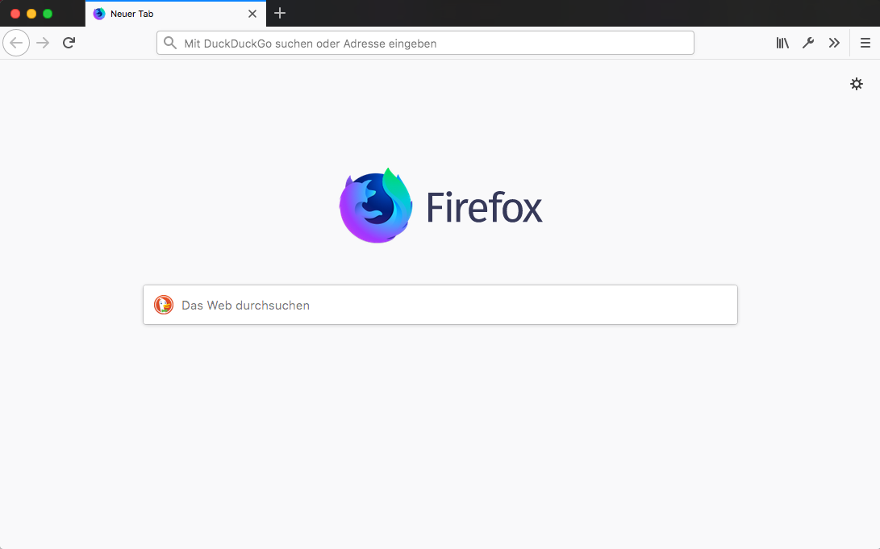Open the hamburger application menu
The width and height of the screenshot is (880, 549).
coord(865,43)
